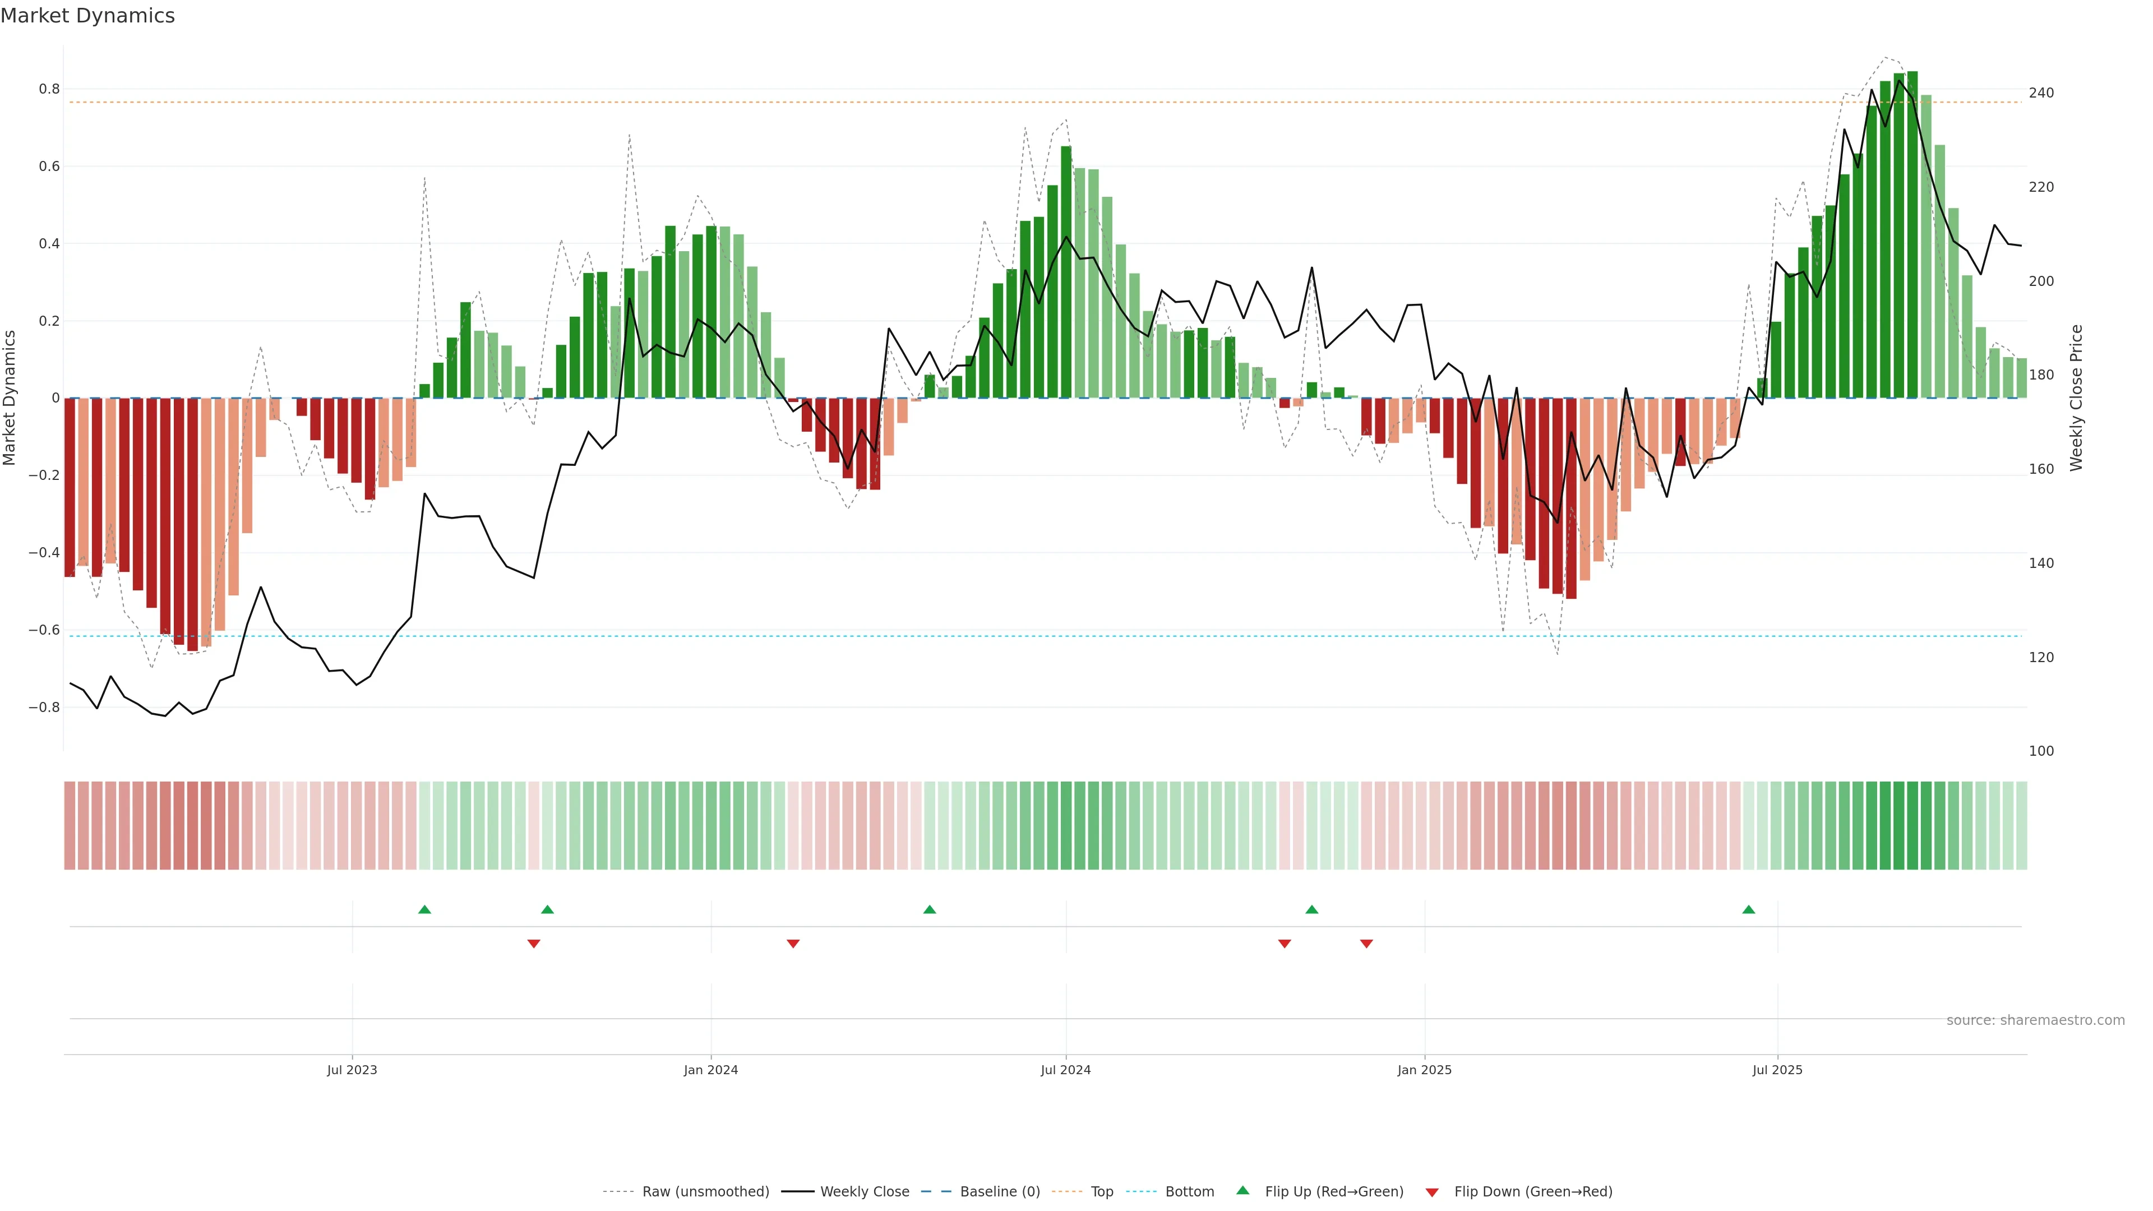Image resolution: width=2153 pixels, height=1211 pixels.
Task: Click the last red flip-down triangle marker
Action: point(1366,944)
